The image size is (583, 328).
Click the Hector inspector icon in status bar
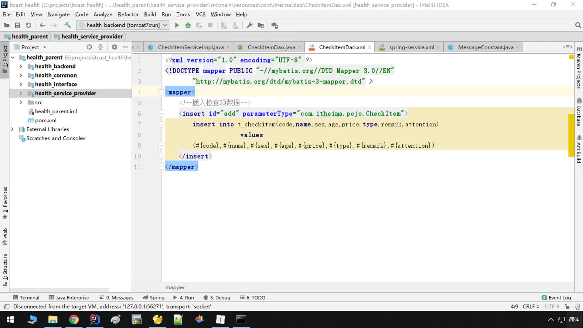click(x=578, y=306)
